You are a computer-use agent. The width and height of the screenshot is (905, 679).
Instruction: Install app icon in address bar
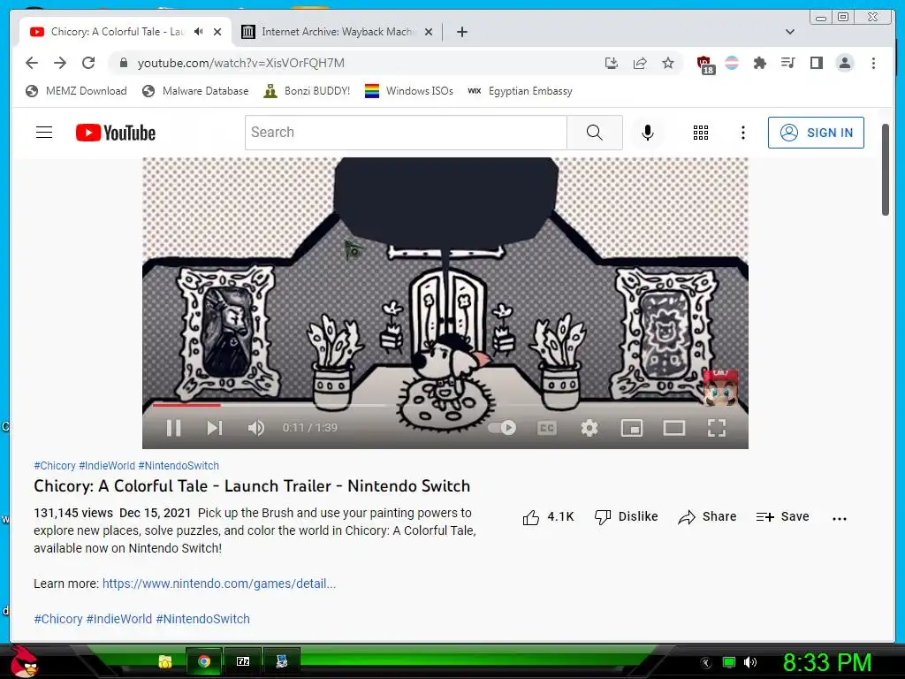tap(612, 63)
